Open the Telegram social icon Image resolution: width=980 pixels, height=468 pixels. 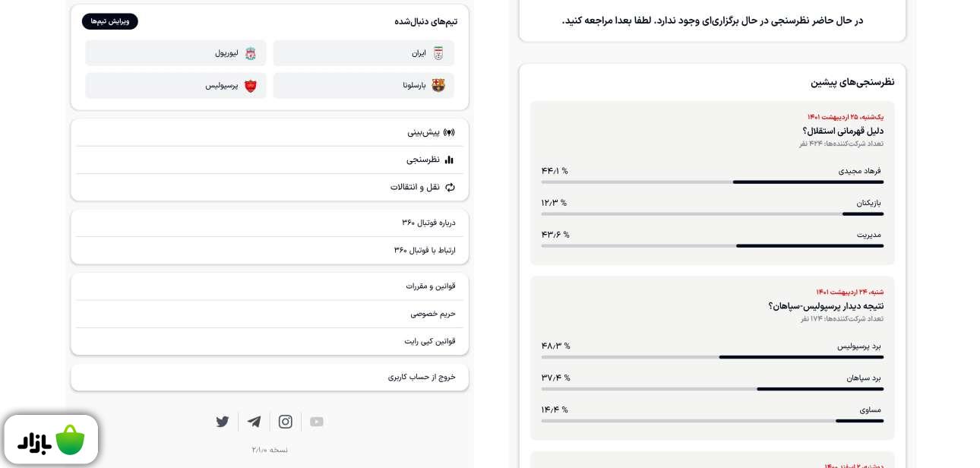(254, 422)
